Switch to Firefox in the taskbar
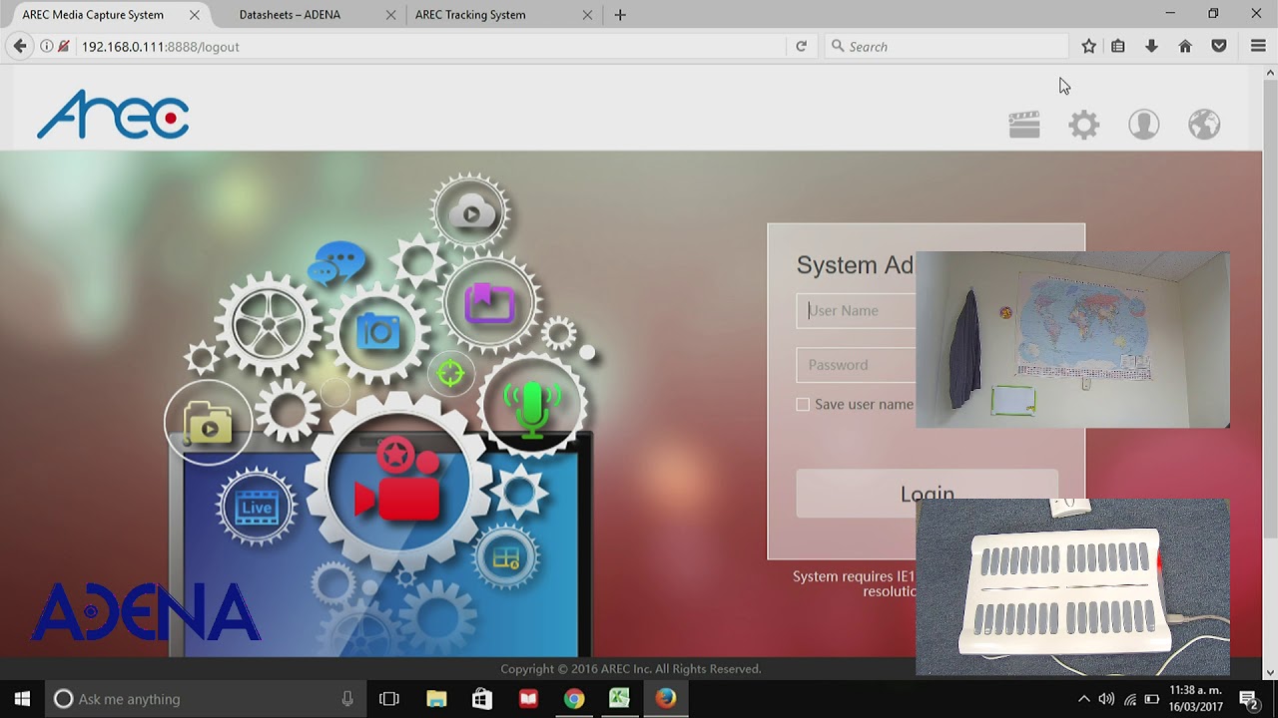 point(666,699)
